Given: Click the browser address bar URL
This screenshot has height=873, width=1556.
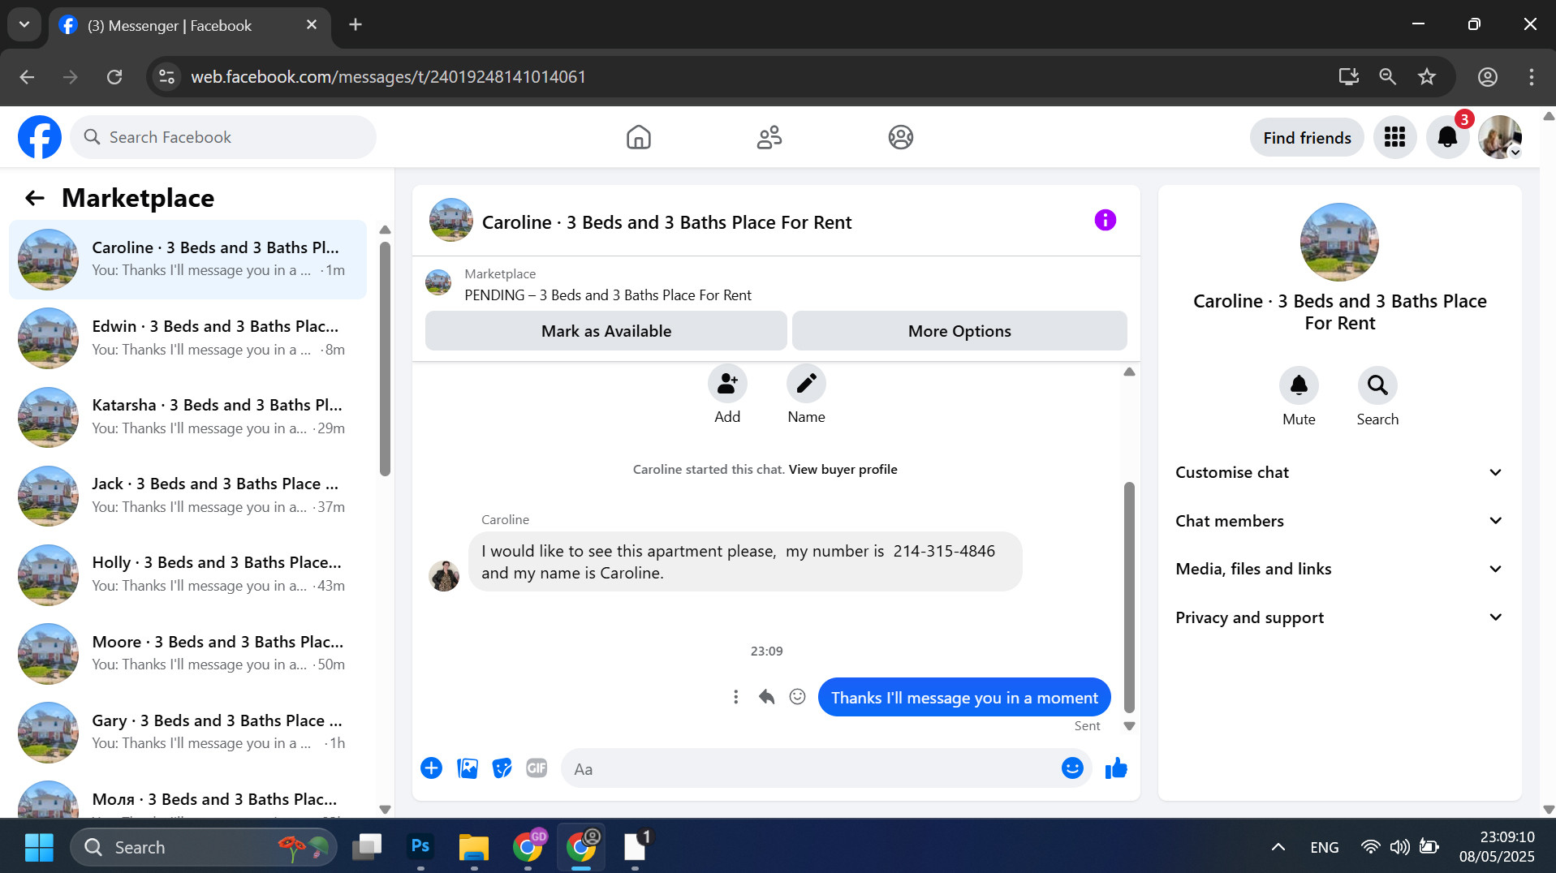Looking at the screenshot, I should [388, 77].
